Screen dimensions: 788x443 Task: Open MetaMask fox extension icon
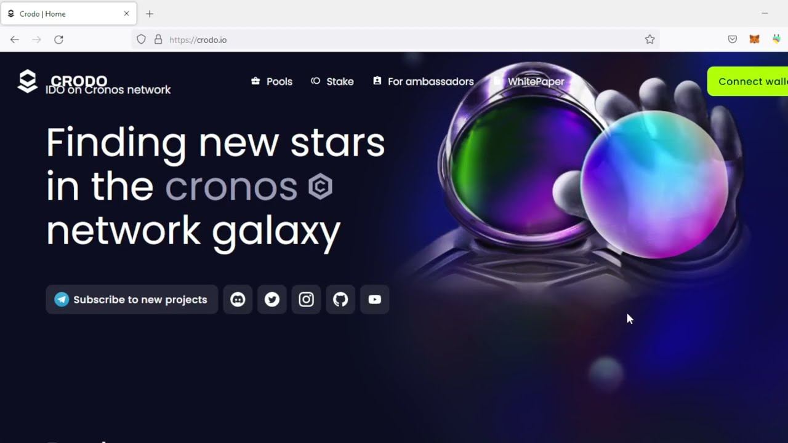[x=754, y=39]
